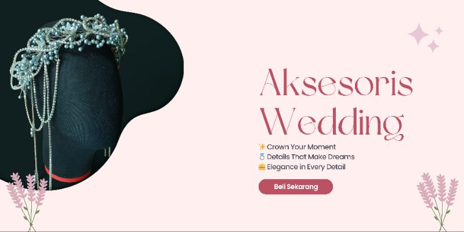Click the Beli Sekarang button
The image size is (464, 232).
pyautogui.click(x=296, y=187)
